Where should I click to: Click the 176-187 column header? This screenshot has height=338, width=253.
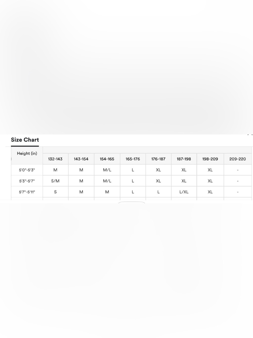coord(158,159)
